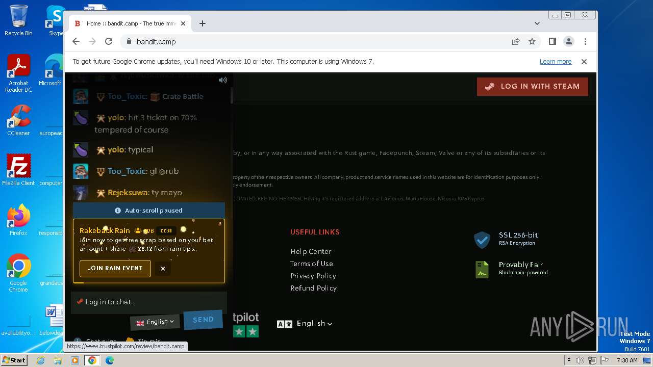Join the Rakeback Rain event

point(115,269)
